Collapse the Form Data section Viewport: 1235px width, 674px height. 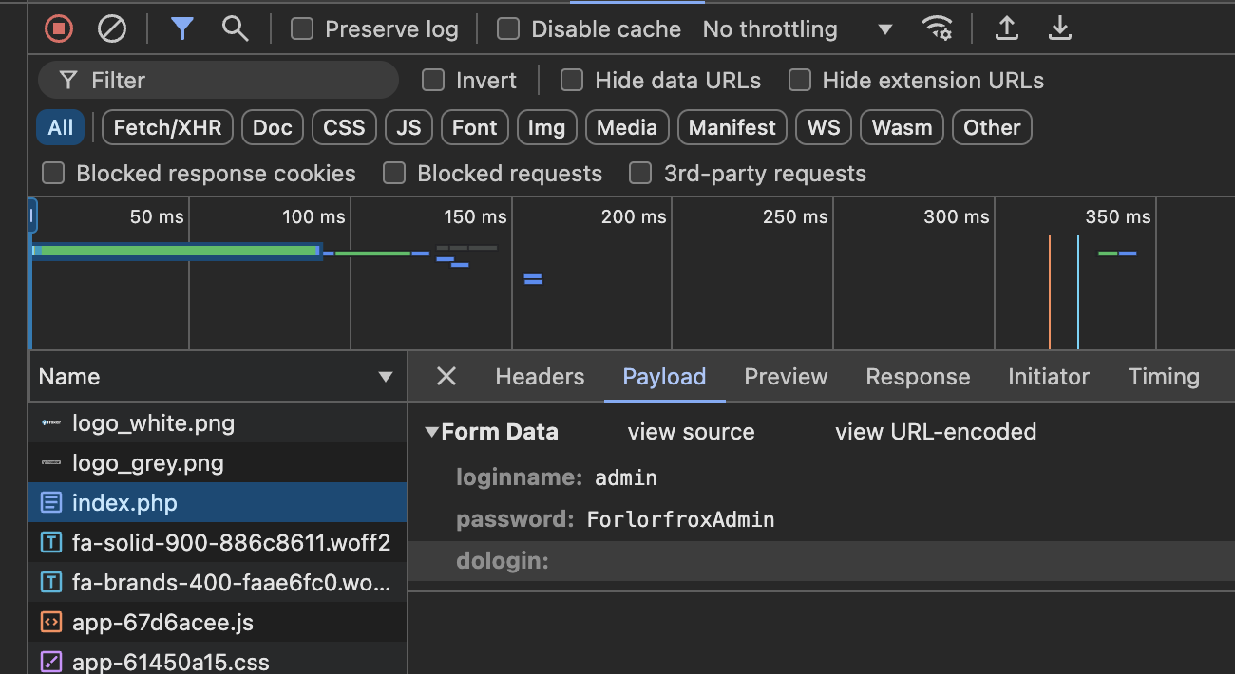(432, 433)
